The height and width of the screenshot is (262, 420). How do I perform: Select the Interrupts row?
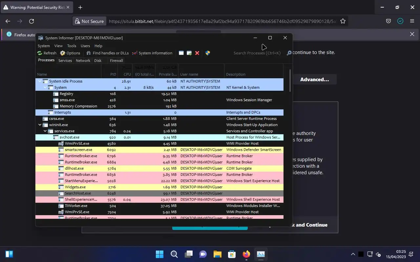pos(159,112)
